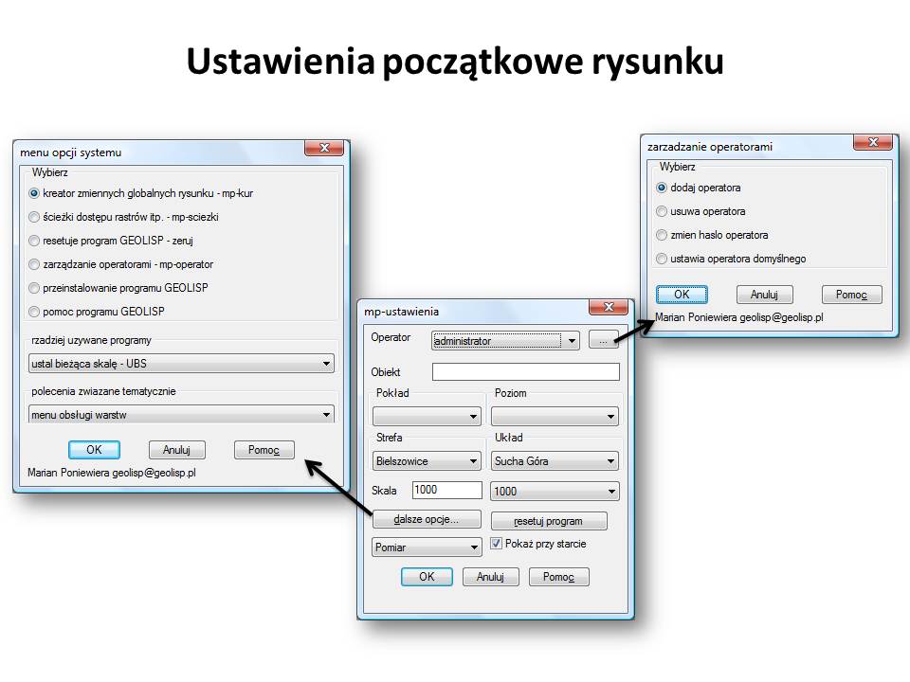Viewport: 910px width, 682px height.
Task: Close the mp-ustawienia window
Action: [609, 307]
